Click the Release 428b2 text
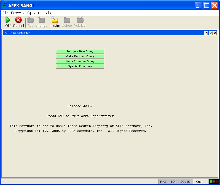 [80, 106]
